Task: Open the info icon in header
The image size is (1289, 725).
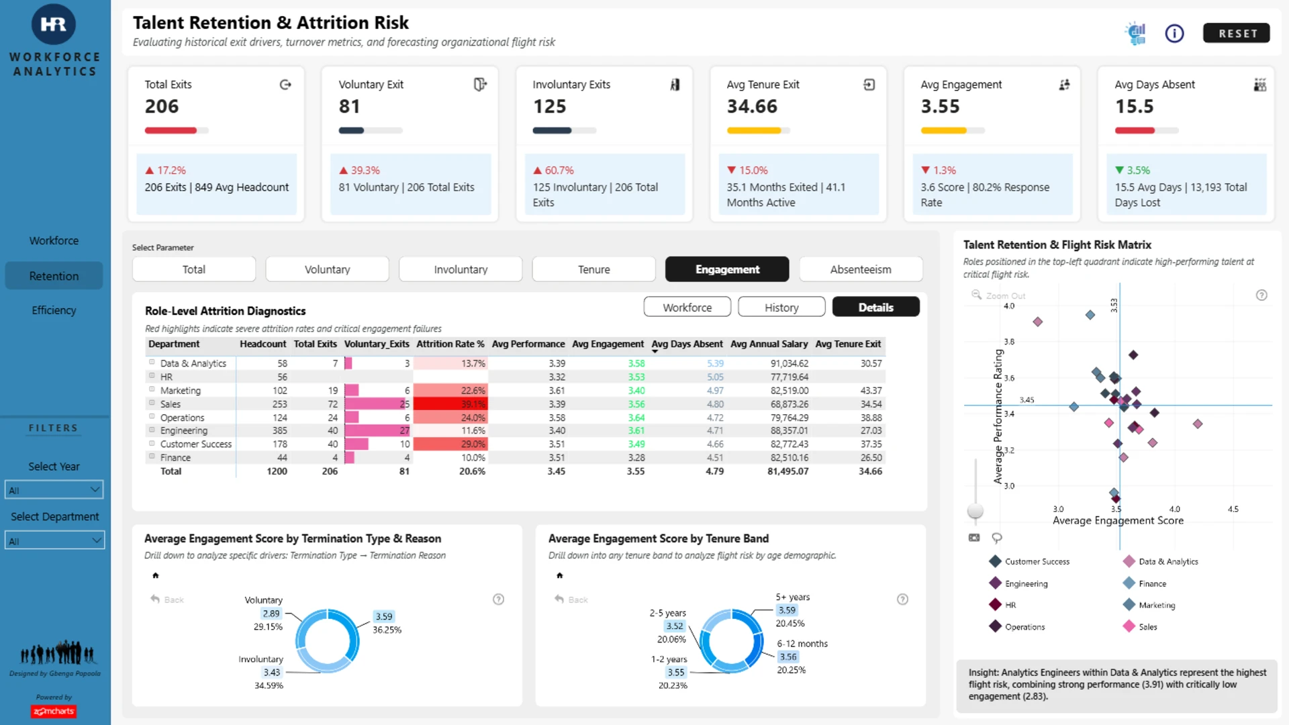Action: point(1174,34)
